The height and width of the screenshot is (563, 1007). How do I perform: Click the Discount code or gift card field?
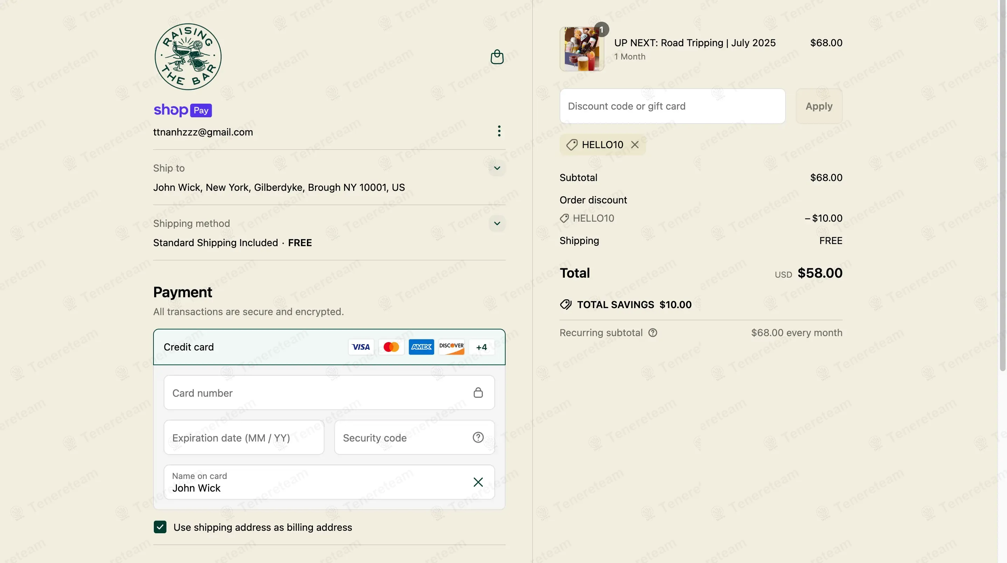pos(672,106)
